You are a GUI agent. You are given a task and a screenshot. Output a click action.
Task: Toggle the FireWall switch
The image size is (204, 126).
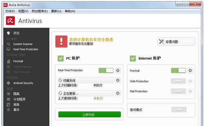178,71
